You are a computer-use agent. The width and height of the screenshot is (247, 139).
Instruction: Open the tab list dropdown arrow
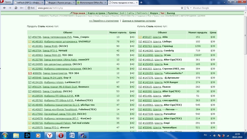click(x=224, y=2)
